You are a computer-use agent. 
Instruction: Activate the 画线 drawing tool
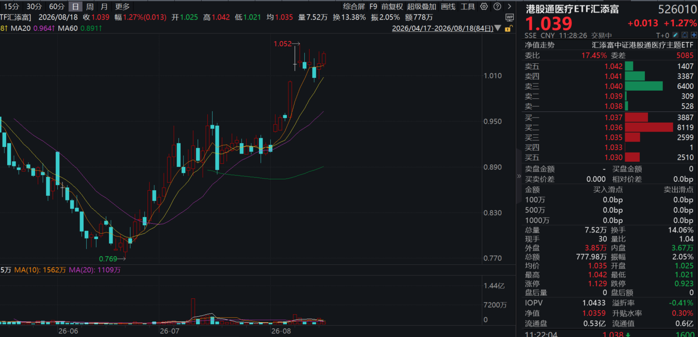(x=448, y=7)
